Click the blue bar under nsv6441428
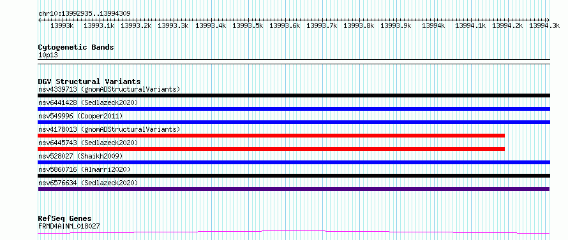The width and height of the screenshot is (568, 240). tap(294, 109)
